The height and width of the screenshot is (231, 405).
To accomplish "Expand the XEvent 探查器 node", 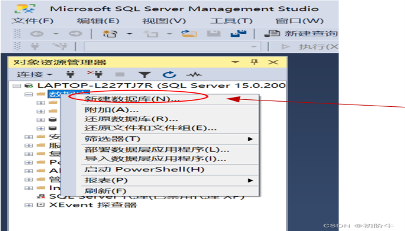I will pos(29,205).
